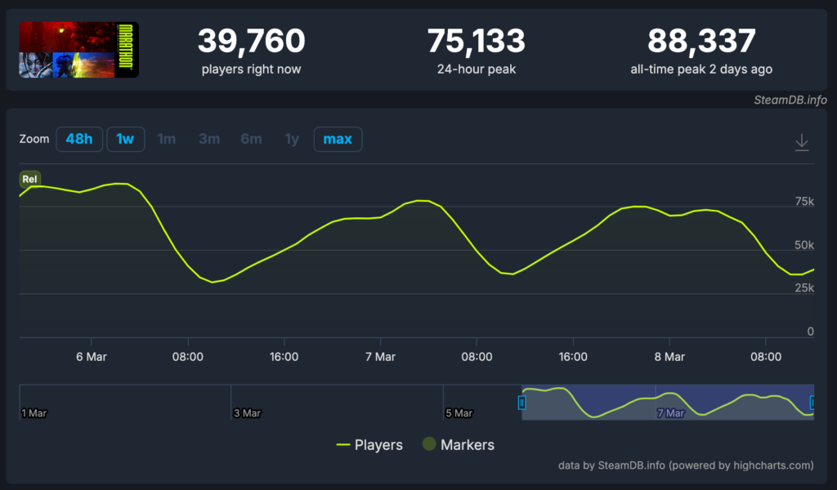
Task: Click the Rel release marker on chart
Action: [x=30, y=179]
